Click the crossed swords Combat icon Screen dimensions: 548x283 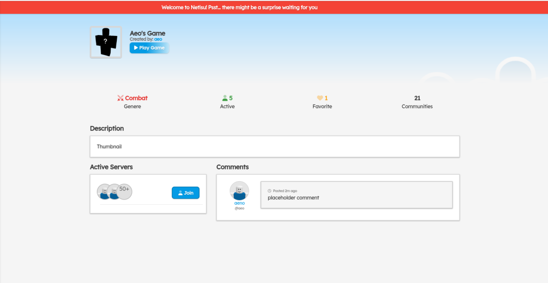coord(120,98)
